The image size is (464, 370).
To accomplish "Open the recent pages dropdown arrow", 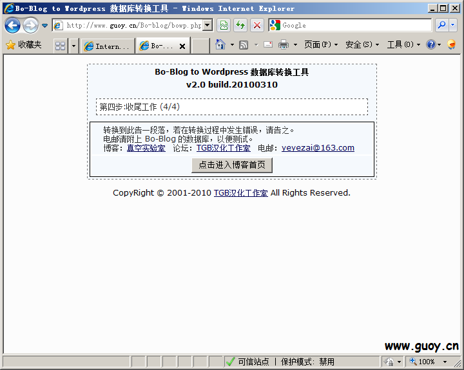I will (44, 26).
